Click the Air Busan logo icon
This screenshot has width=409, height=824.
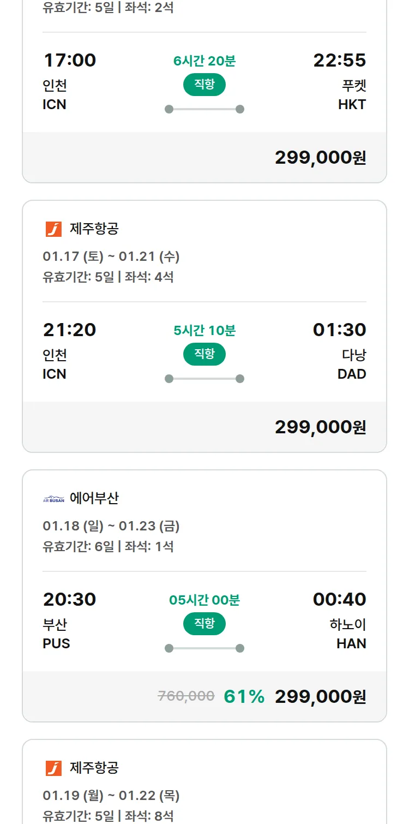pos(53,499)
